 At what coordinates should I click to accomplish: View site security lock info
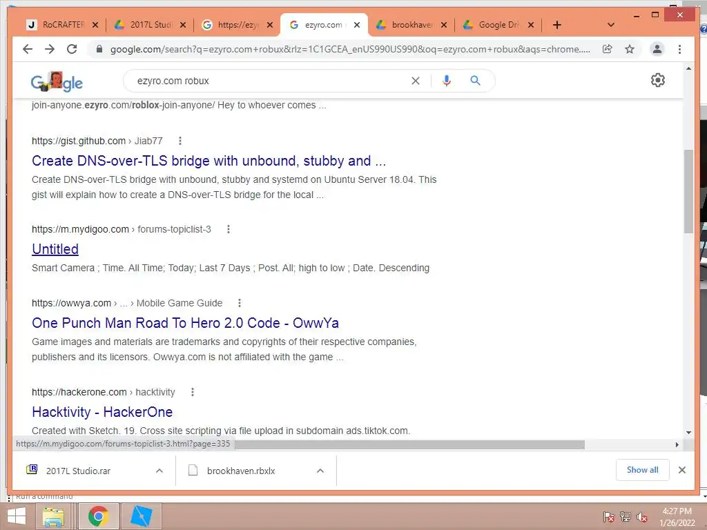99,49
